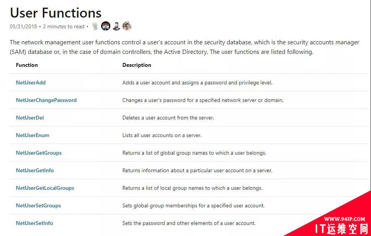Open the NetUserSetGroups function link

pyautogui.click(x=38, y=205)
